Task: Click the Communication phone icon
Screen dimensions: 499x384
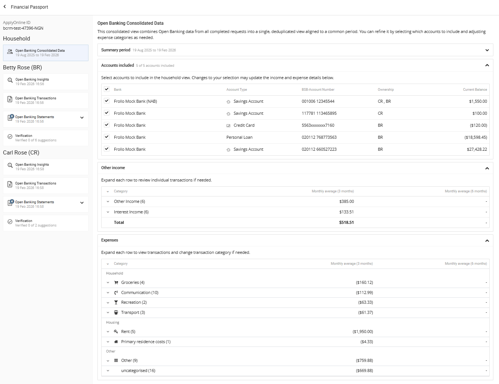Action: (x=116, y=293)
